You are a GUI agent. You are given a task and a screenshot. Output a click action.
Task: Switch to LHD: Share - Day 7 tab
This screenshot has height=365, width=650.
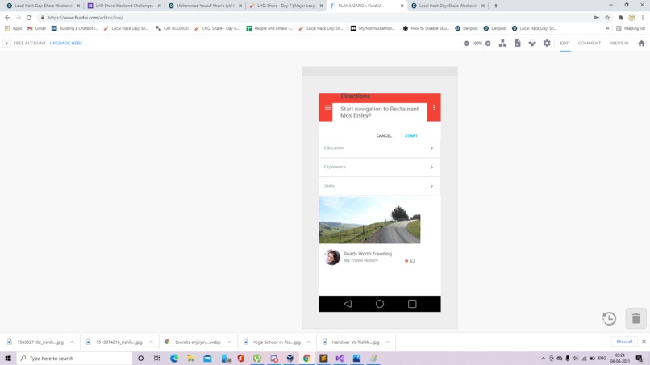click(x=286, y=6)
